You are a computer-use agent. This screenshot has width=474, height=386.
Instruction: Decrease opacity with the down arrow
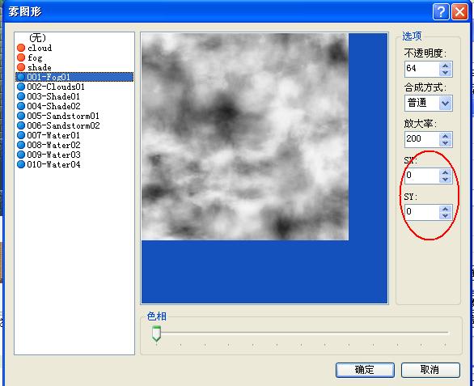click(x=445, y=73)
